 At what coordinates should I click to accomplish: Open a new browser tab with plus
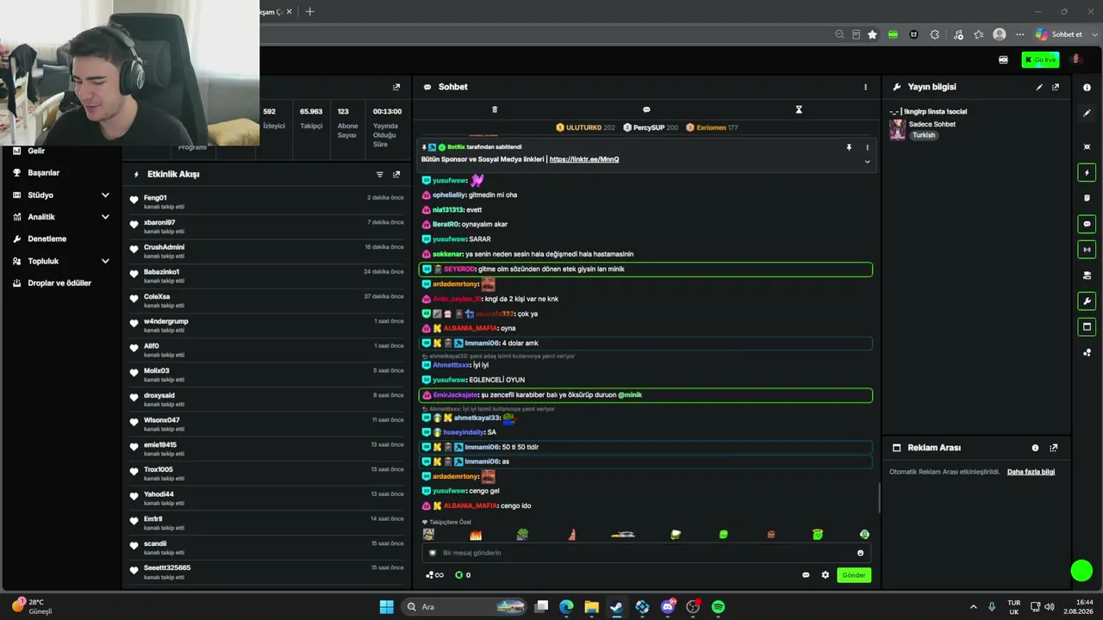click(x=310, y=11)
